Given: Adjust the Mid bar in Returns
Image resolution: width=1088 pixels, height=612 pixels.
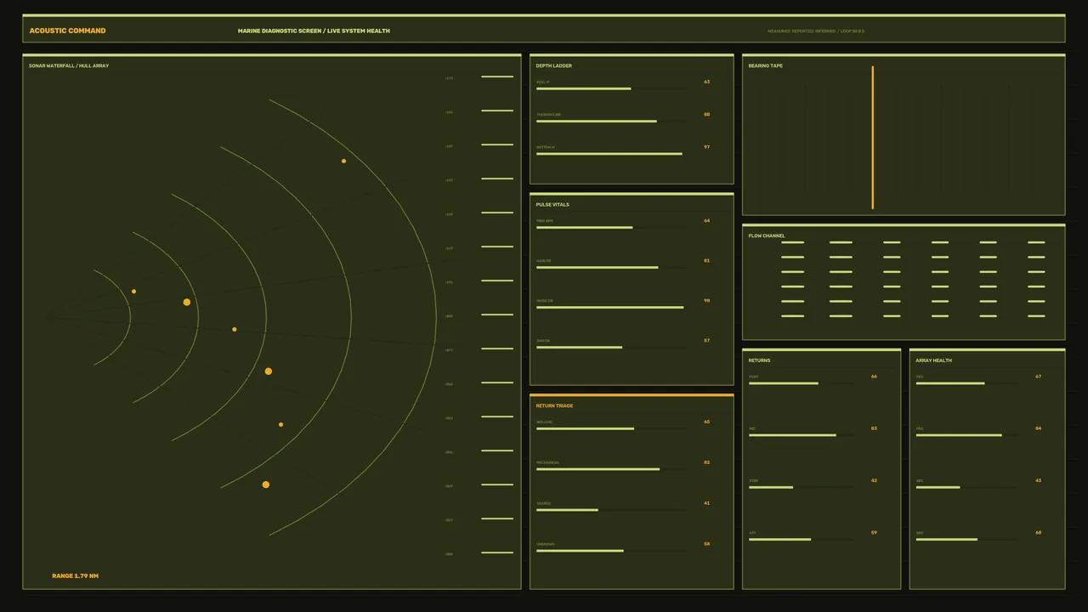Looking at the screenshot, I should 802,435.
